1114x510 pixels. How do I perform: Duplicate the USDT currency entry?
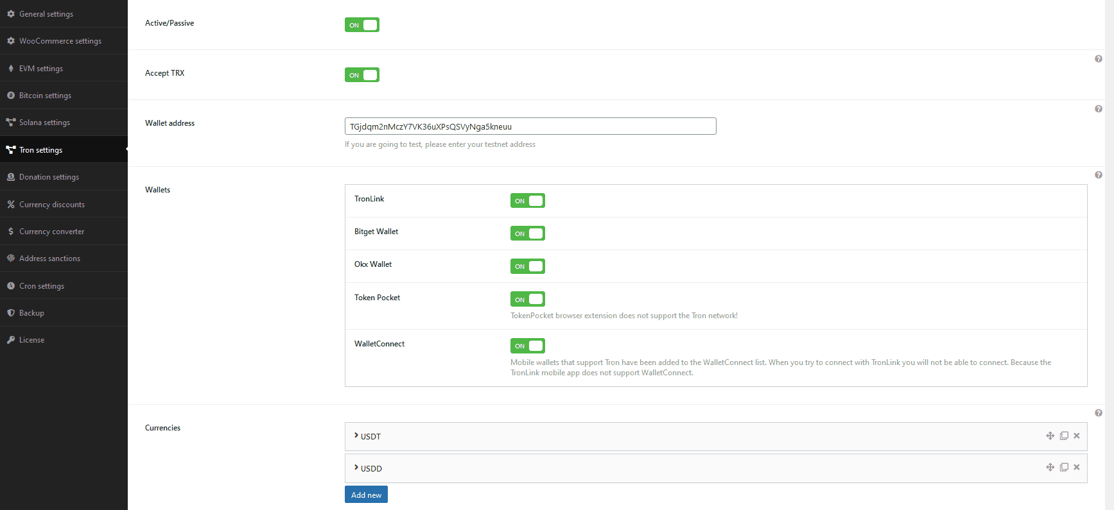coord(1064,436)
